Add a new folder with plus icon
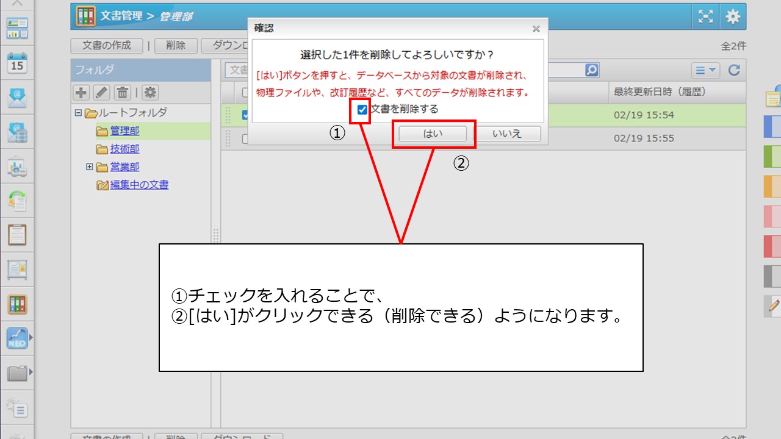Screen dimensions: 781x439 click(81, 93)
